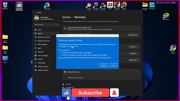
Task: Select the teal New folder desktop icon
Action: click(152, 6)
